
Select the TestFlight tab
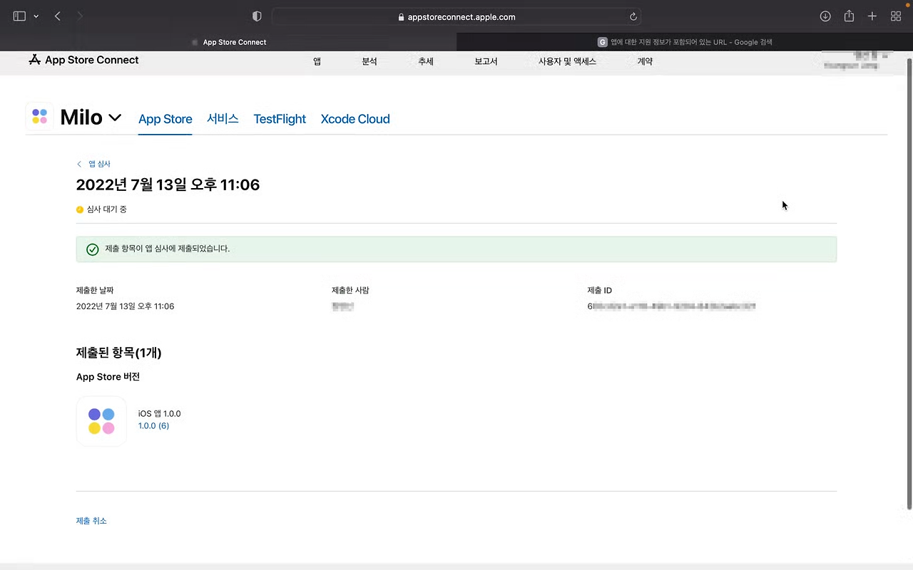click(280, 119)
